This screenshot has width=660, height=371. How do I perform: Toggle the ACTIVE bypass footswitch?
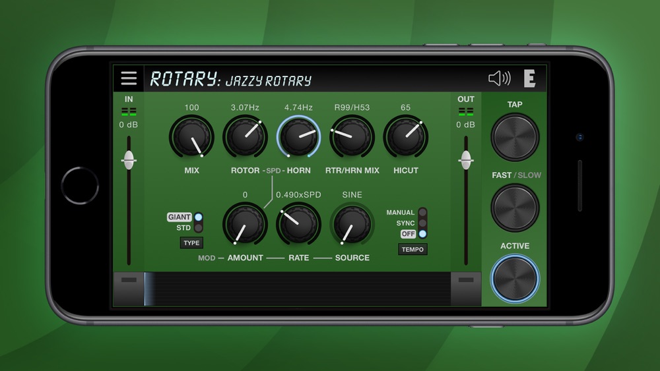pyautogui.click(x=514, y=279)
